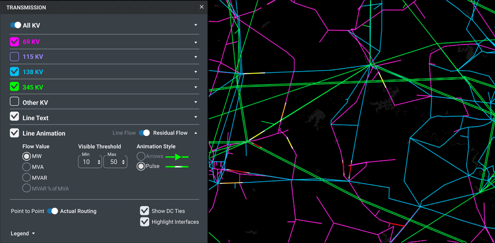The width and height of the screenshot is (495, 243).
Task: Uncheck the 69 KV checkbox
Action: pos(14,42)
